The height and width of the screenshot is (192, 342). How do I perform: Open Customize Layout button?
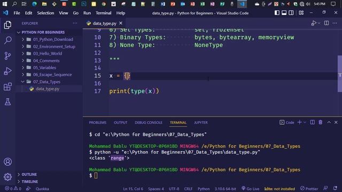pyautogui.click(x=301, y=13)
